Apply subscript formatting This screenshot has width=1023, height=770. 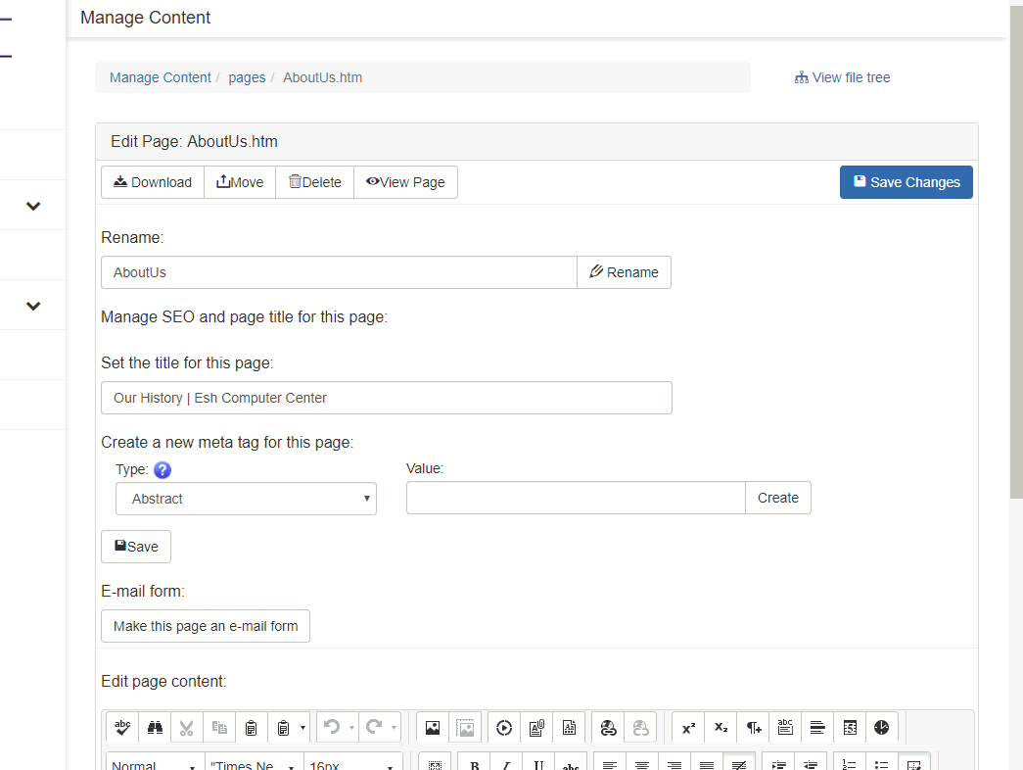pyautogui.click(x=721, y=728)
